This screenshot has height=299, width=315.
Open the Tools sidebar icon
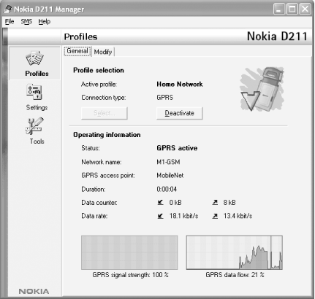click(x=34, y=126)
